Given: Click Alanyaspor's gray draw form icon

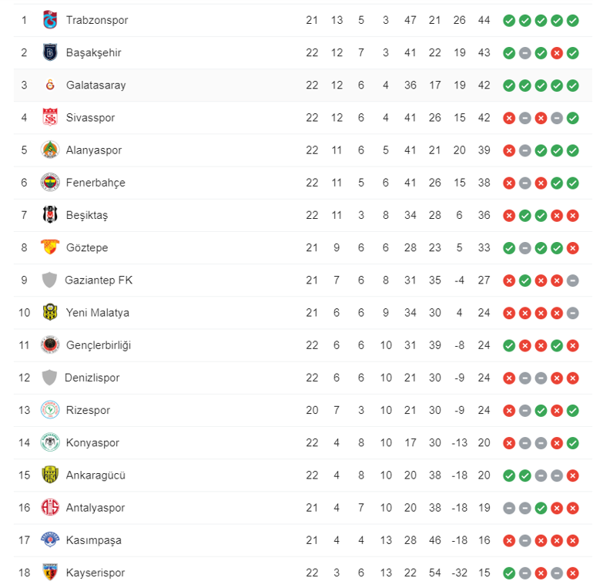Looking at the screenshot, I should pyautogui.click(x=524, y=150).
